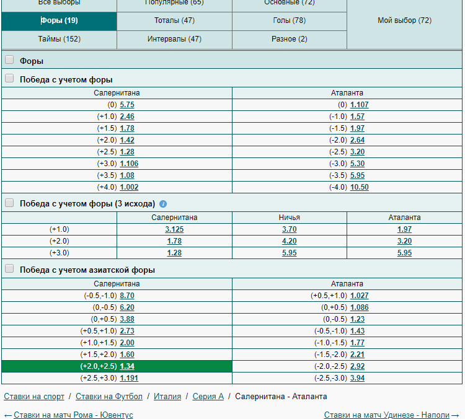Click Аталанта (-2.0) odds 2.64
This screenshot has width=465, height=419.
coord(357,140)
